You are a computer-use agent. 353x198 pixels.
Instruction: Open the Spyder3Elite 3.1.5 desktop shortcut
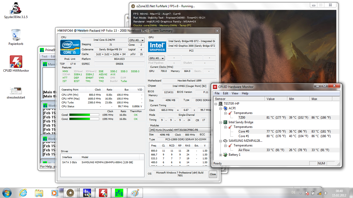[16, 11]
